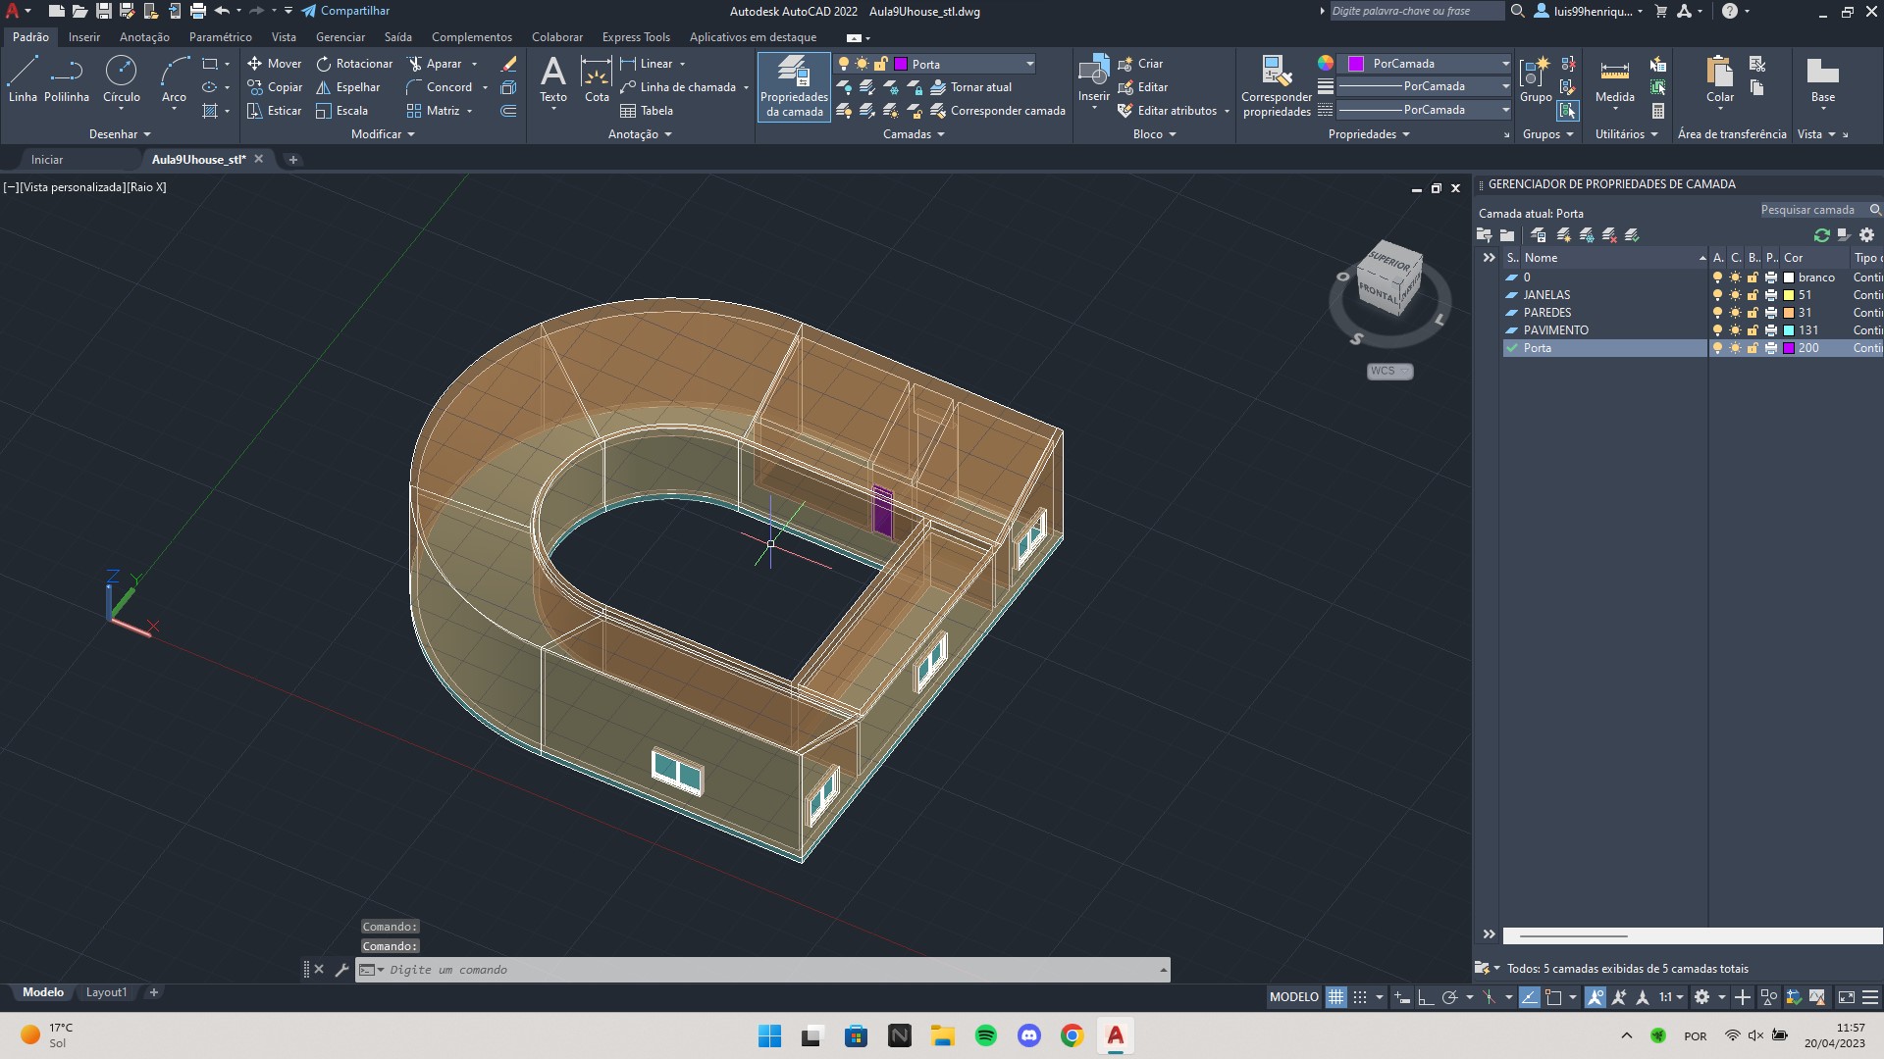Click the color swatch of JANELAS layer
1884x1059 pixels.
point(1789,295)
